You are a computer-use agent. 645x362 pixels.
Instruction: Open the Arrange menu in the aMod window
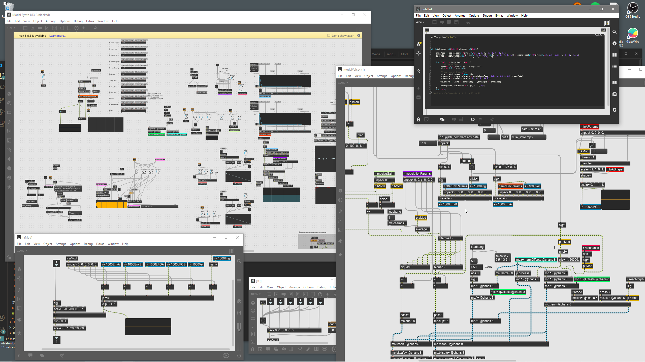click(61, 244)
